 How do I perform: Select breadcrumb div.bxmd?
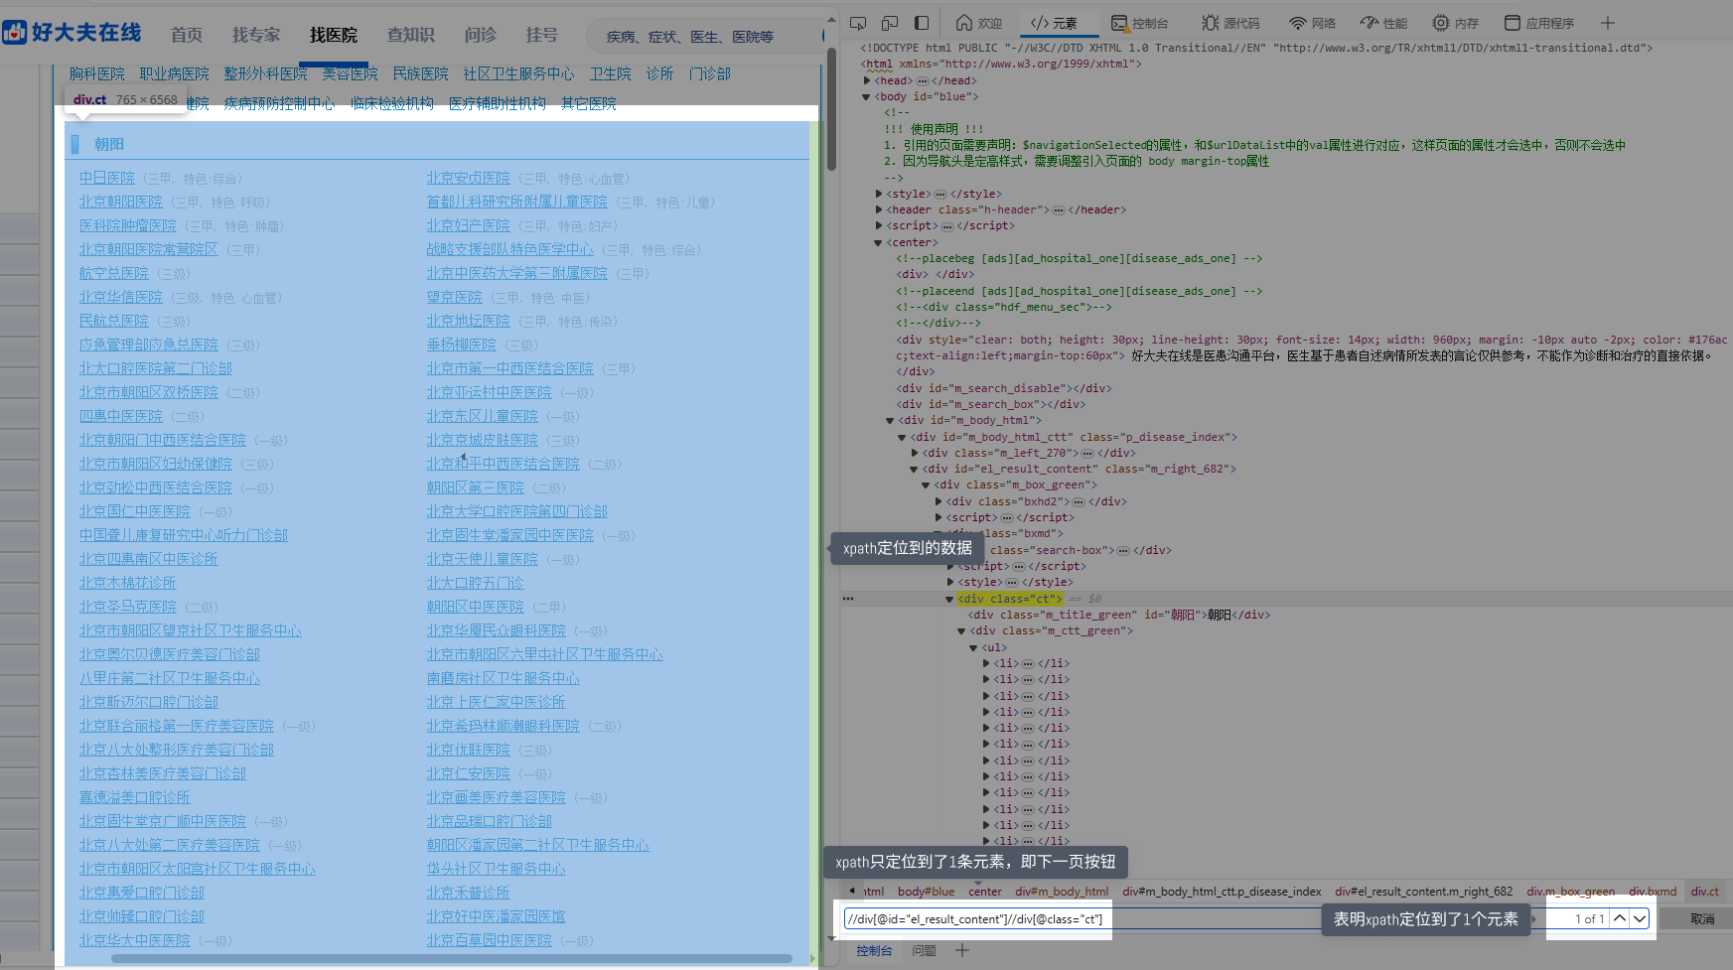pos(1653,892)
